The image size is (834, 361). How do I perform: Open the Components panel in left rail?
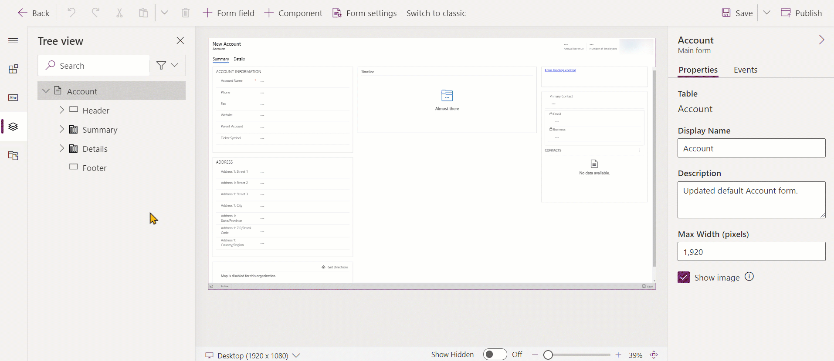coord(14,69)
